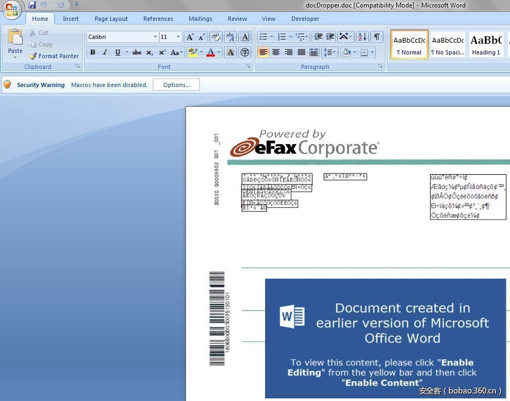Apply the red font color swatch
This screenshot has width=510, height=401.
pyautogui.click(x=211, y=52)
